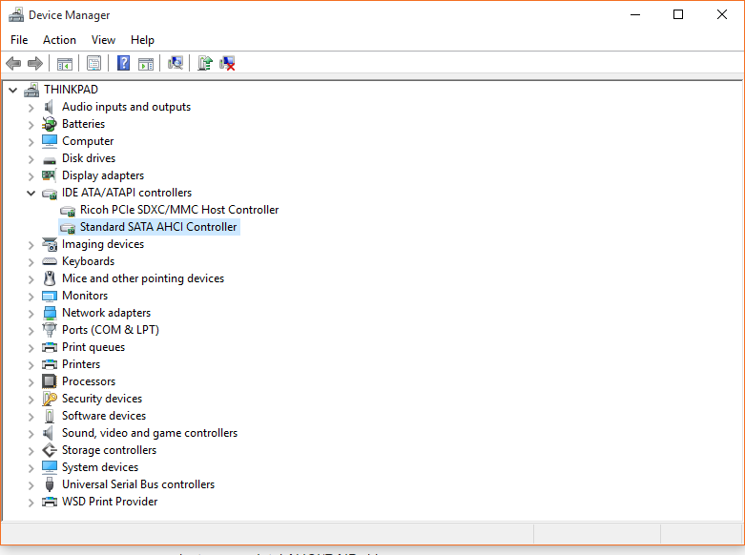This screenshot has height=555, width=745.
Task: Click the Imaging devices camera icon
Action: click(x=50, y=244)
